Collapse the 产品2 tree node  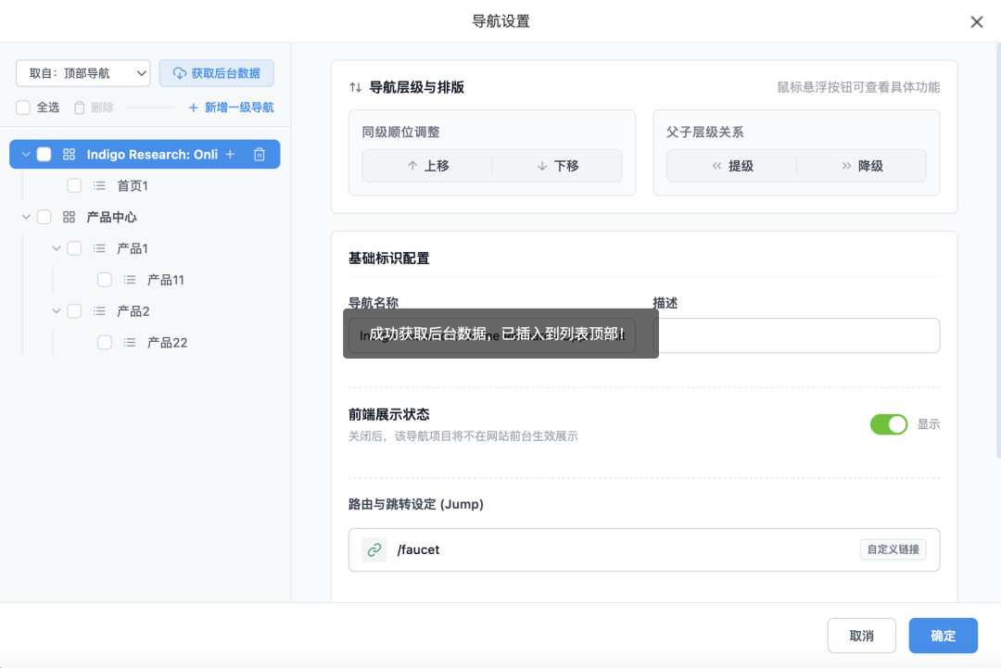point(57,311)
